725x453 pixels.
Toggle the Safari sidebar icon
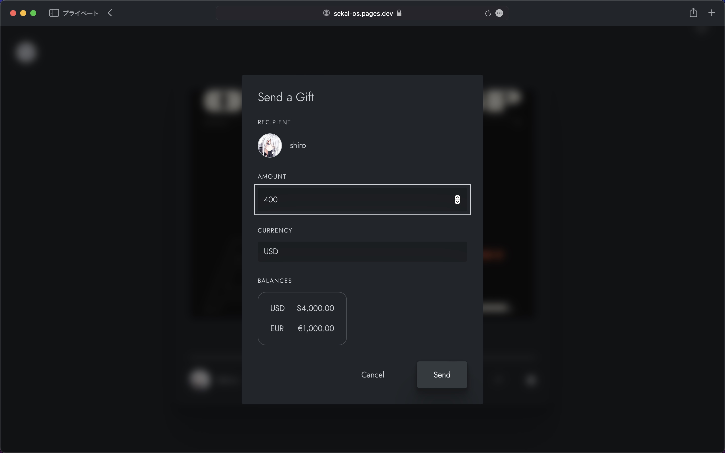pyautogui.click(x=54, y=13)
